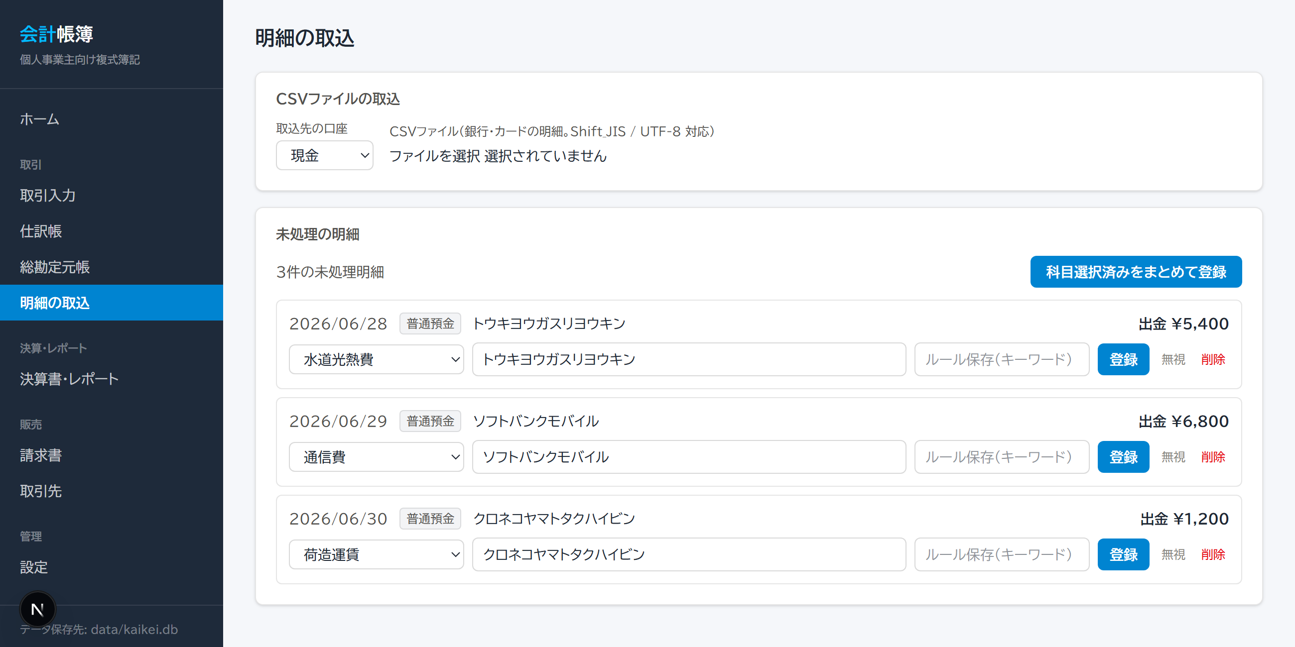Viewport: 1295px width, 647px height.
Task: Click amount 出金 ¥5,400
Action: pos(1183,323)
